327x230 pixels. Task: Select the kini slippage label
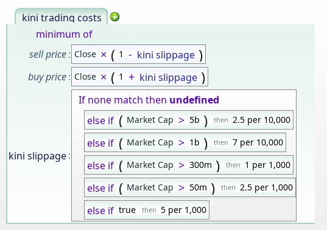(x=38, y=156)
